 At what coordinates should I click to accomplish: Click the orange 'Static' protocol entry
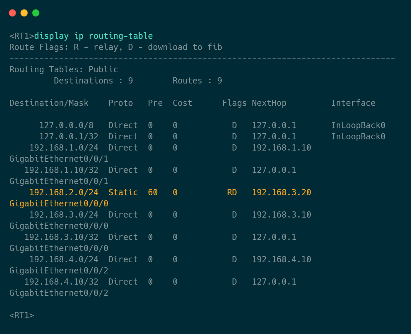tap(123, 192)
